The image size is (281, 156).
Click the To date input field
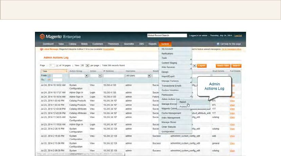tap(57, 80)
